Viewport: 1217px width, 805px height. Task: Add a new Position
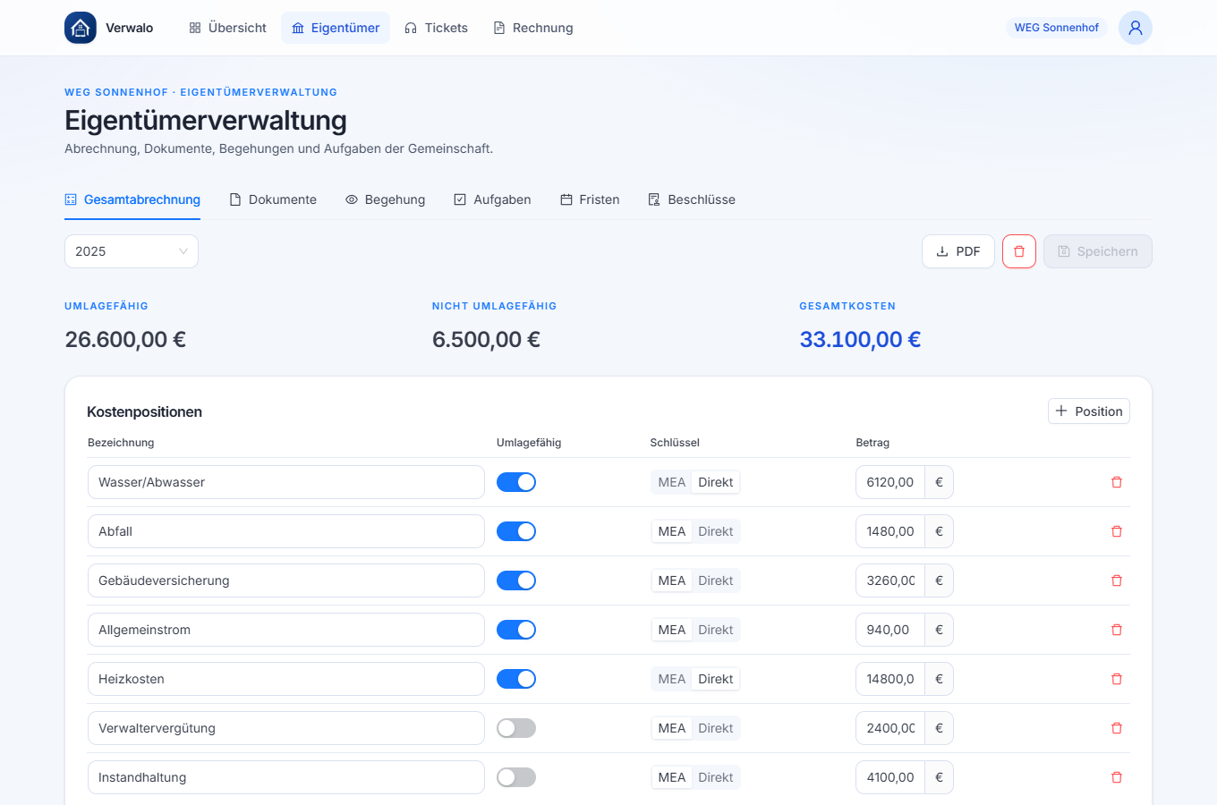click(x=1089, y=411)
